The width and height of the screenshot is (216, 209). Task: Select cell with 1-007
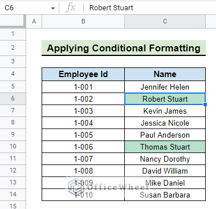point(83,159)
